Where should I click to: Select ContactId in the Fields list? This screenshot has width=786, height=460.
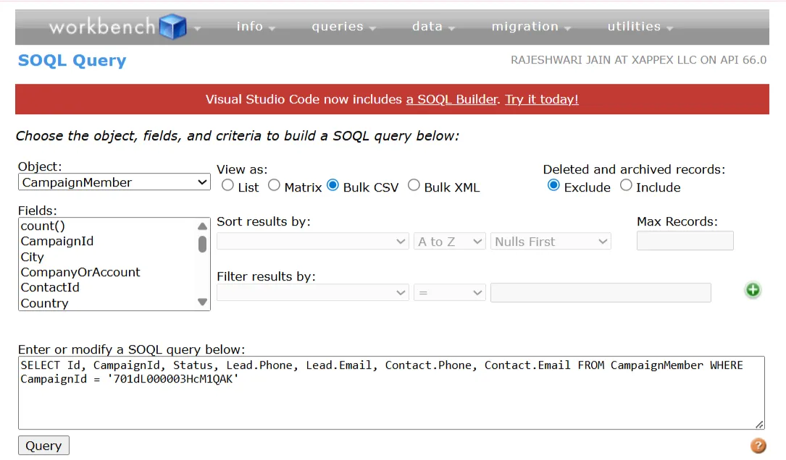click(50, 287)
